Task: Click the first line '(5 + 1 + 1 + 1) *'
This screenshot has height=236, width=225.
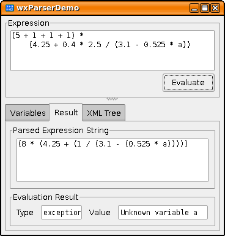Action: click(x=48, y=36)
